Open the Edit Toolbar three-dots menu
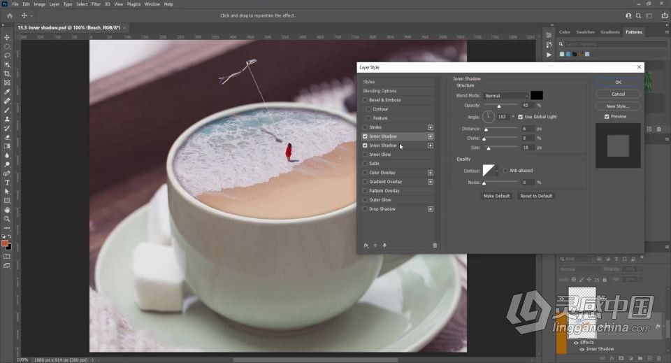 point(7,228)
